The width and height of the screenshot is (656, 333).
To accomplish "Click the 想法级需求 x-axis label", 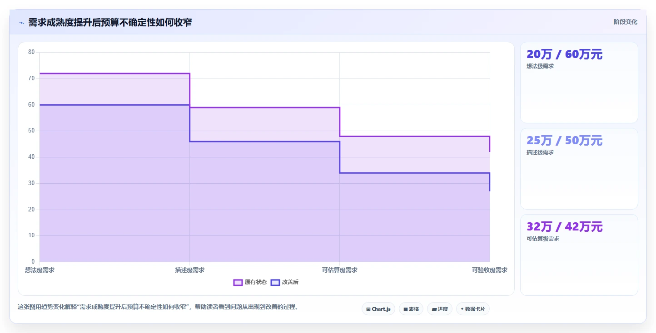I will click(40, 270).
